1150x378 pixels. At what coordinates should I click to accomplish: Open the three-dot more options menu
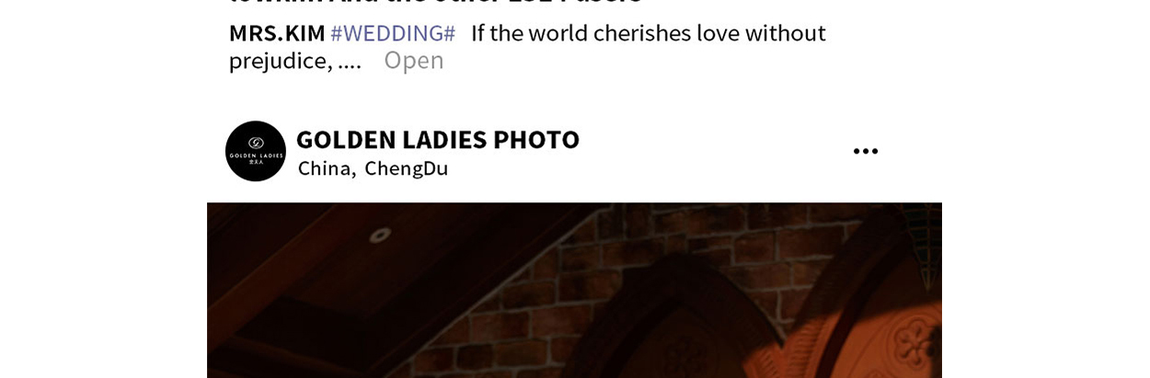[865, 151]
